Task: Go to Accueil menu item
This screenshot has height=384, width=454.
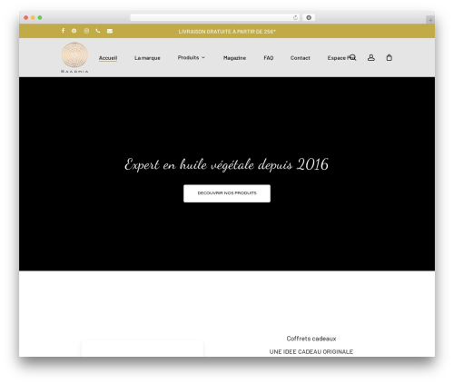Action: 108,58
